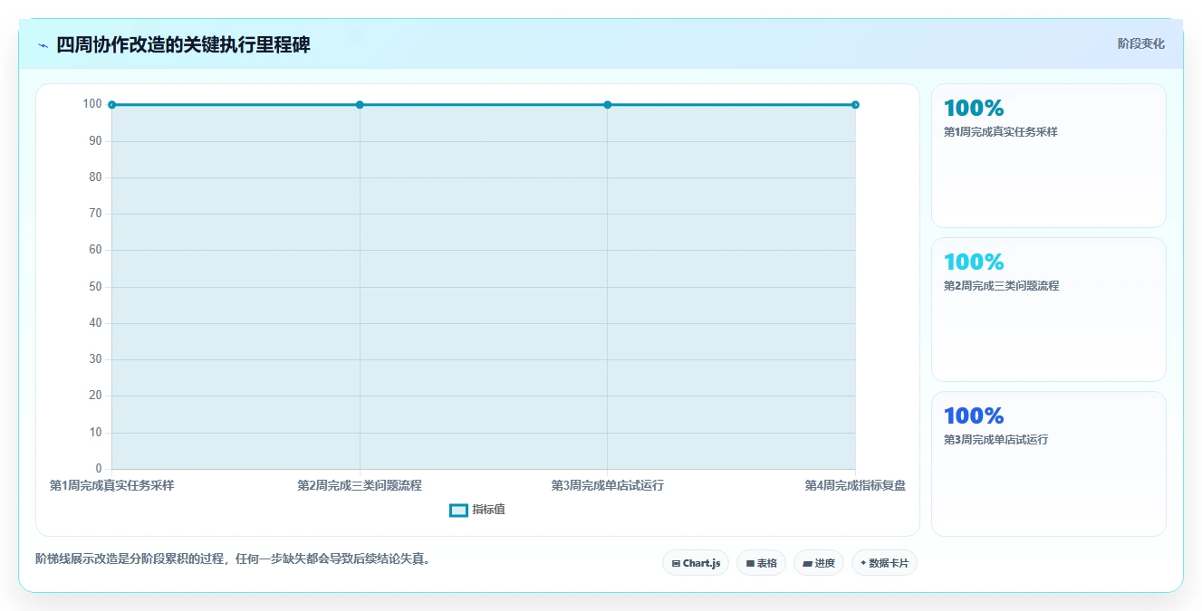Click the title 四周协作改造的关键执行里程碑
This screenshot has width=1202, height=611.
pos(183,45)
